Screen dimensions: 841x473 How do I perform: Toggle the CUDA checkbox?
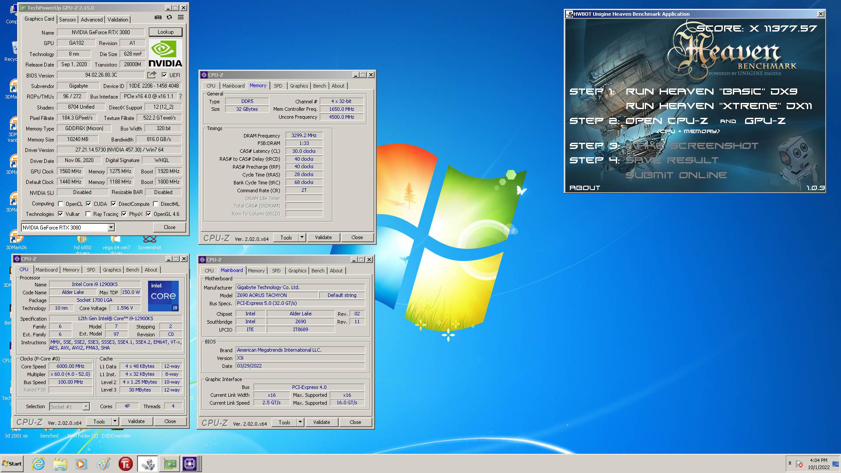tap(88, 204)
